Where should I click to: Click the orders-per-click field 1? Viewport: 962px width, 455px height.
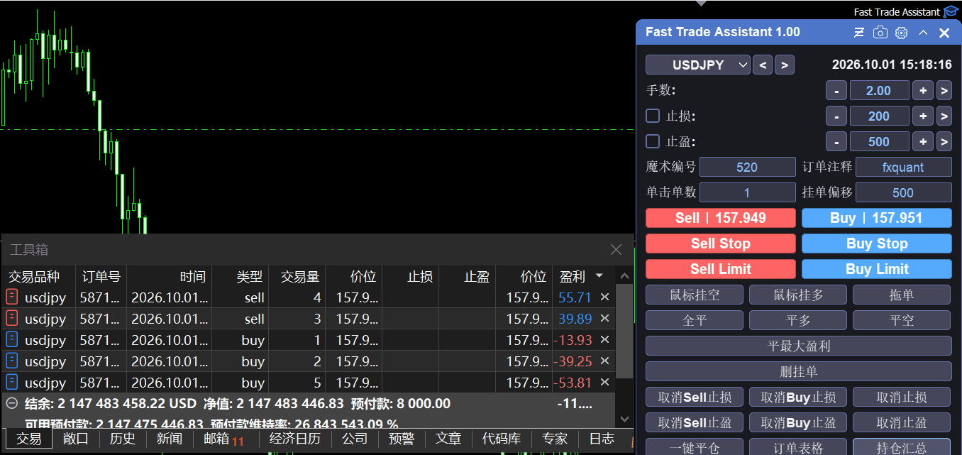pos(748,192)
